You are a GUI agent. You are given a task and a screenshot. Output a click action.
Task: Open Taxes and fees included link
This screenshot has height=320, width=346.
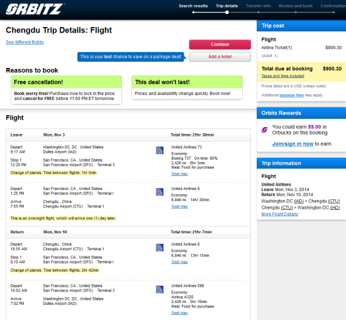282,76
